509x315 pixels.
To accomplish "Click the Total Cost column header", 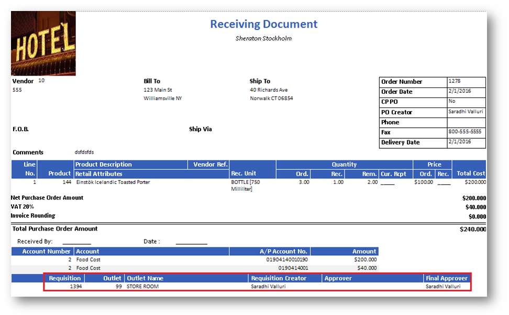I will tap(470, 173).
